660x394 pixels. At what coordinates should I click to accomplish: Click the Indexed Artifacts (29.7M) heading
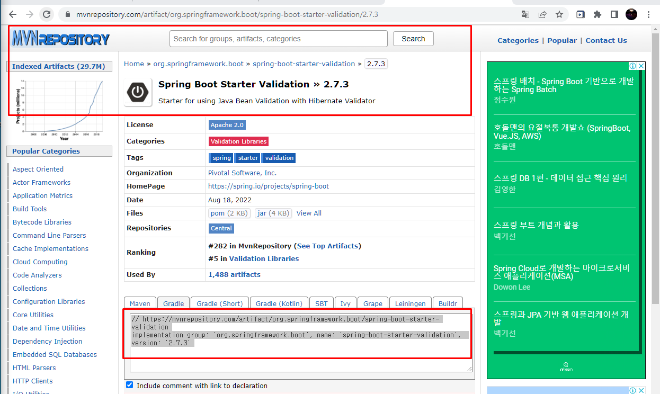[59, 66]
